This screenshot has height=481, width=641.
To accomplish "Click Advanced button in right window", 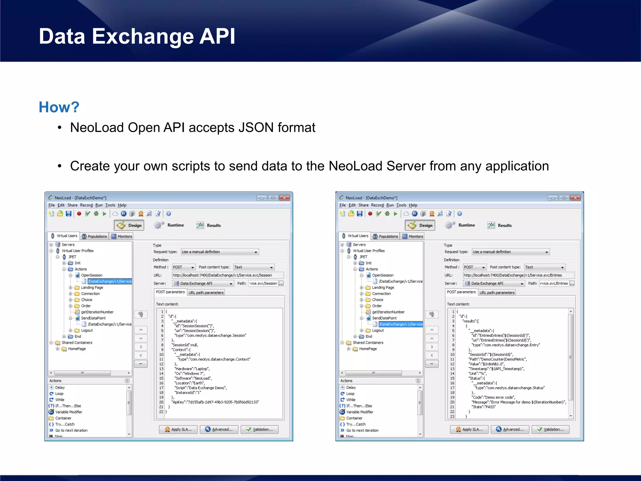I will (x=510, y=429).
